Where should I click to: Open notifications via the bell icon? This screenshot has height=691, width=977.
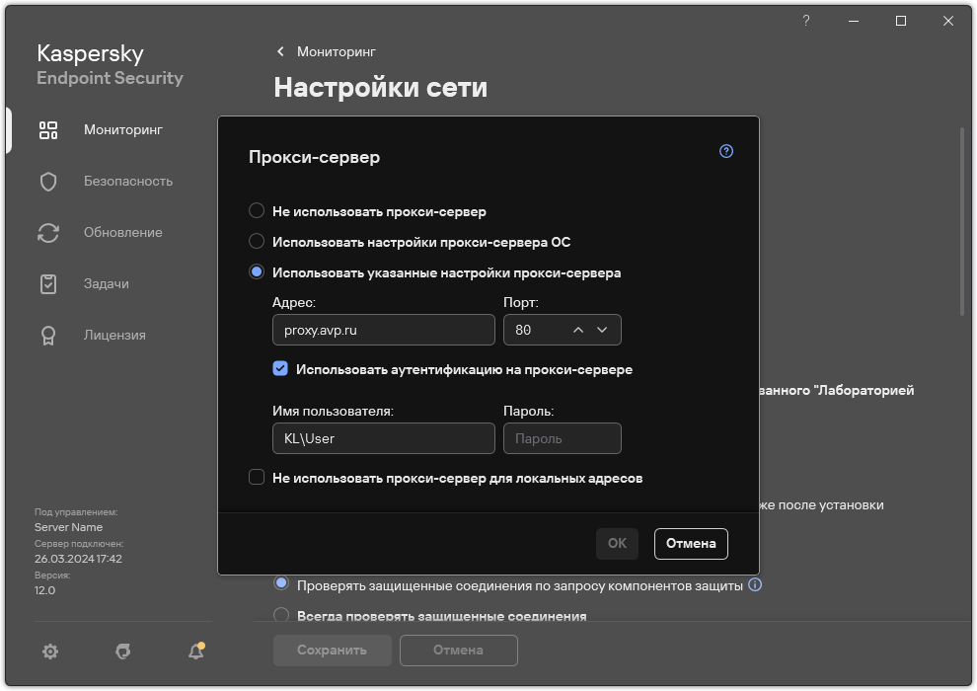point(194,652)
